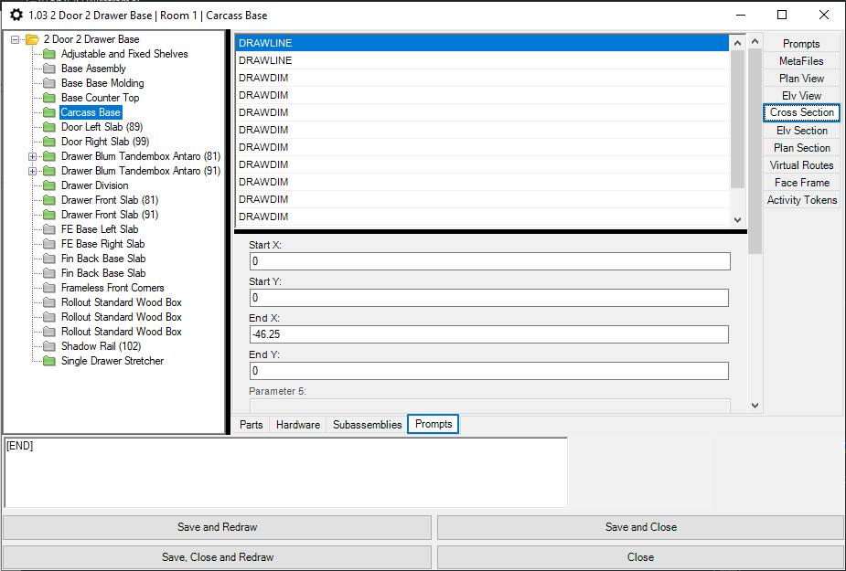Switch to the Hardware tab

click(298, 424)
